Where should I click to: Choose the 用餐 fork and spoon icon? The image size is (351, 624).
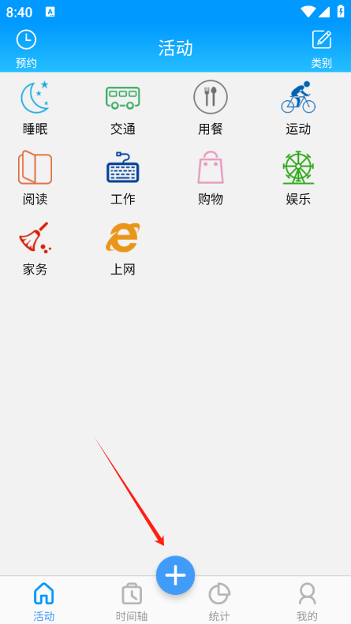pyautogui.click(x=211, y=97)
